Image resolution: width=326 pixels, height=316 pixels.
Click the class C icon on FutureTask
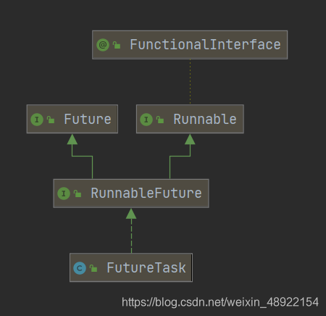(x=80, y=268)
